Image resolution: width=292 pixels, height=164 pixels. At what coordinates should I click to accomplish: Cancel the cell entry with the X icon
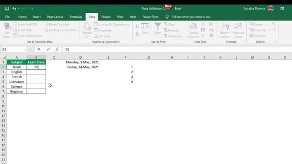coord(39,49)
